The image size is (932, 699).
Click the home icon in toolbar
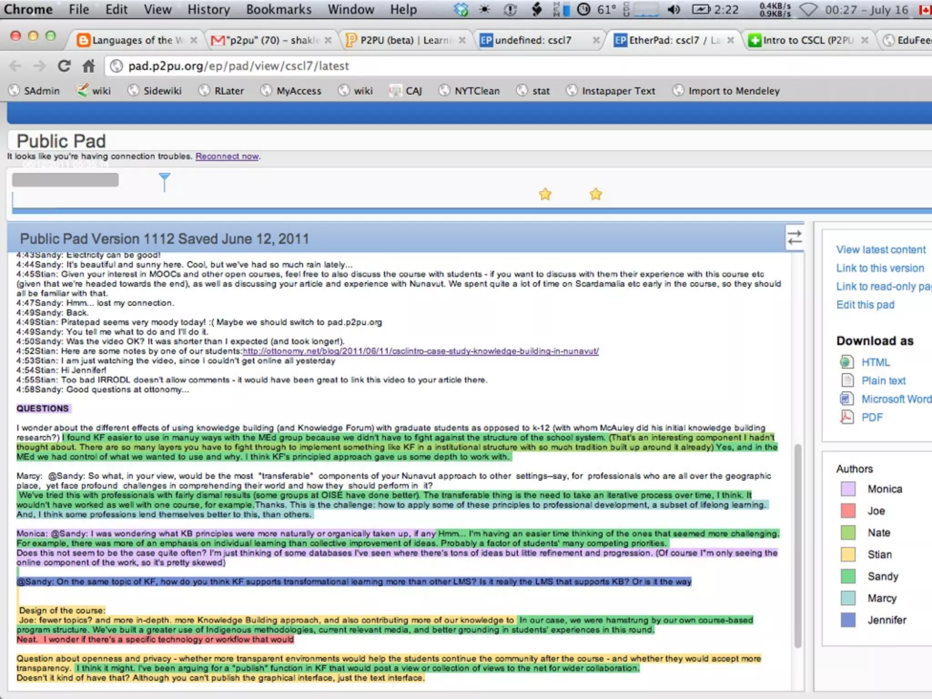click(x=88, y=66)
